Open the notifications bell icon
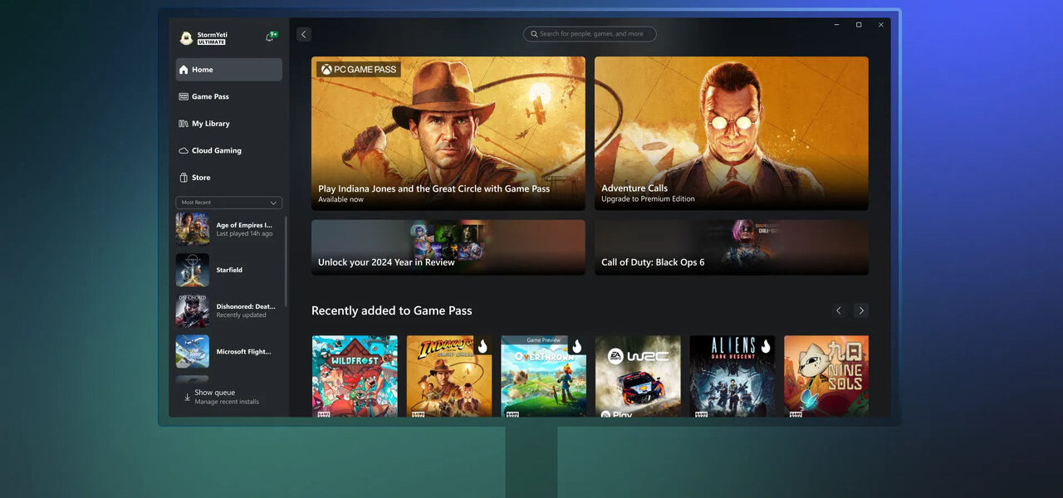 (270, 37)
